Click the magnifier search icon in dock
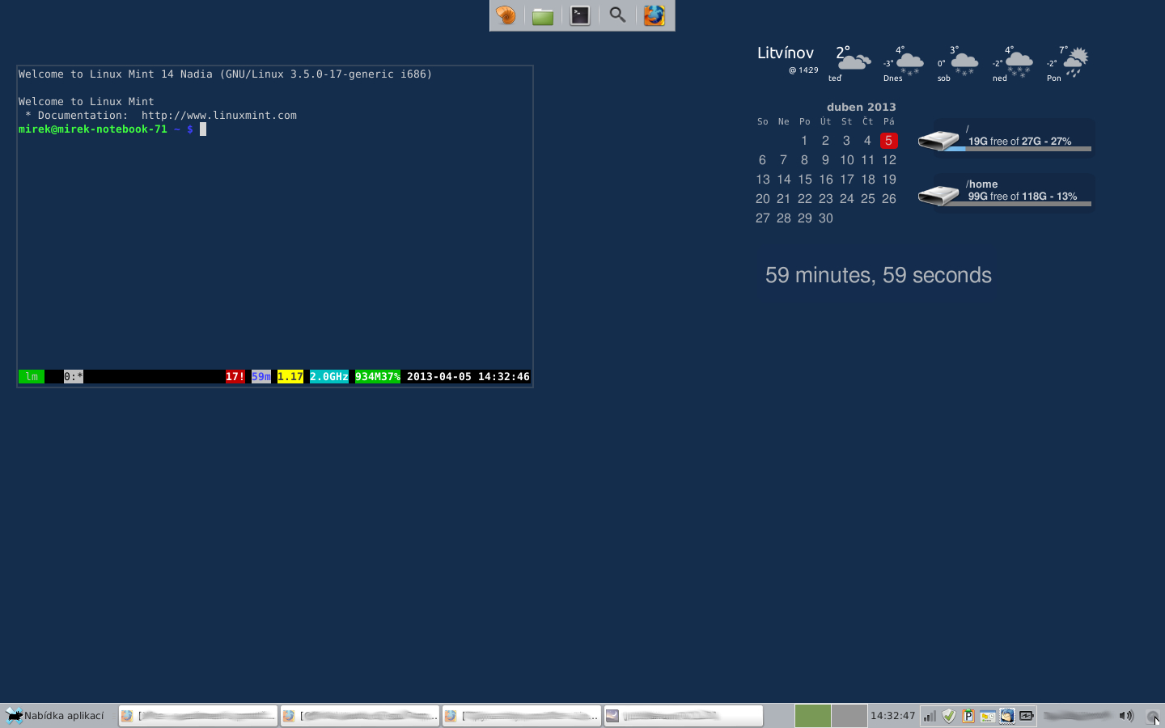The height and width of the screenshot is (728, 1165). coord(617,15)
